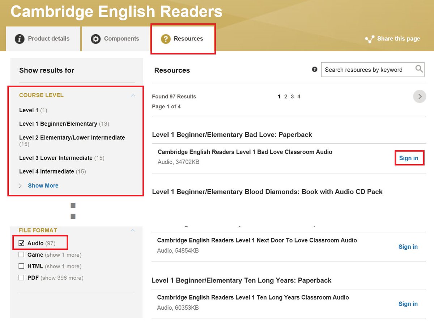Viewport: 434px width, 323px height.
Task: Switch to the Components tab
Action: pos(115,39)
